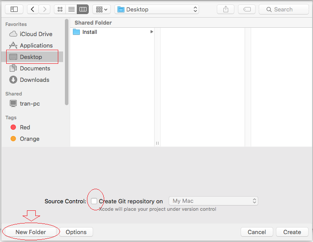Click the Search field
The width and height of the screenshot is (313, 242).
click(x=284, y=9)
